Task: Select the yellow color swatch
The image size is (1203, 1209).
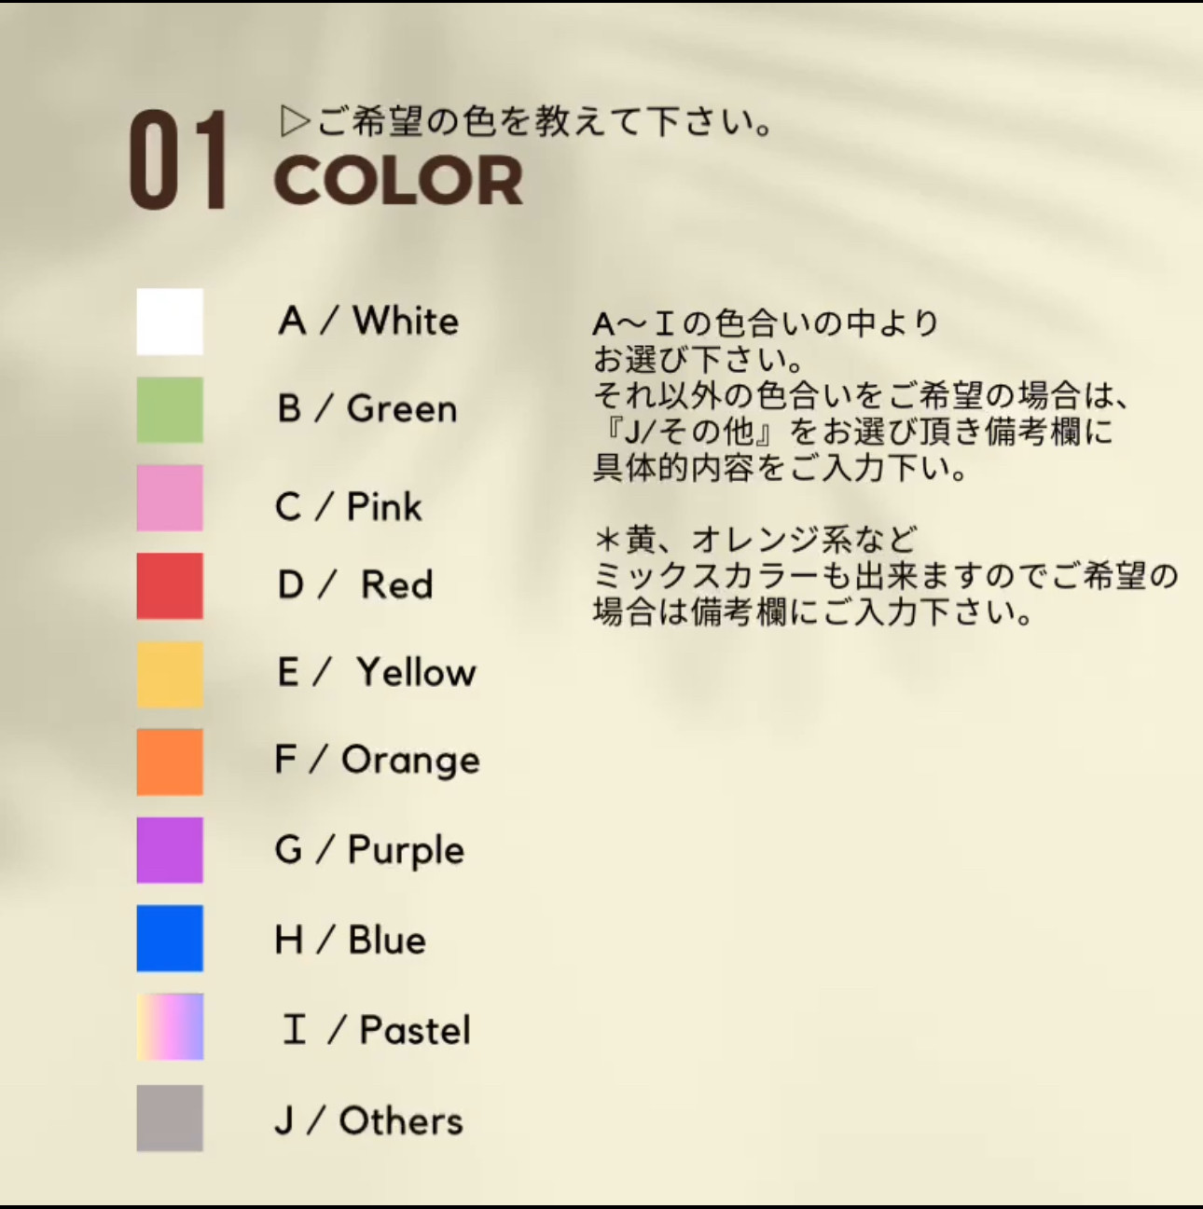Action: [x=170, y=674]
